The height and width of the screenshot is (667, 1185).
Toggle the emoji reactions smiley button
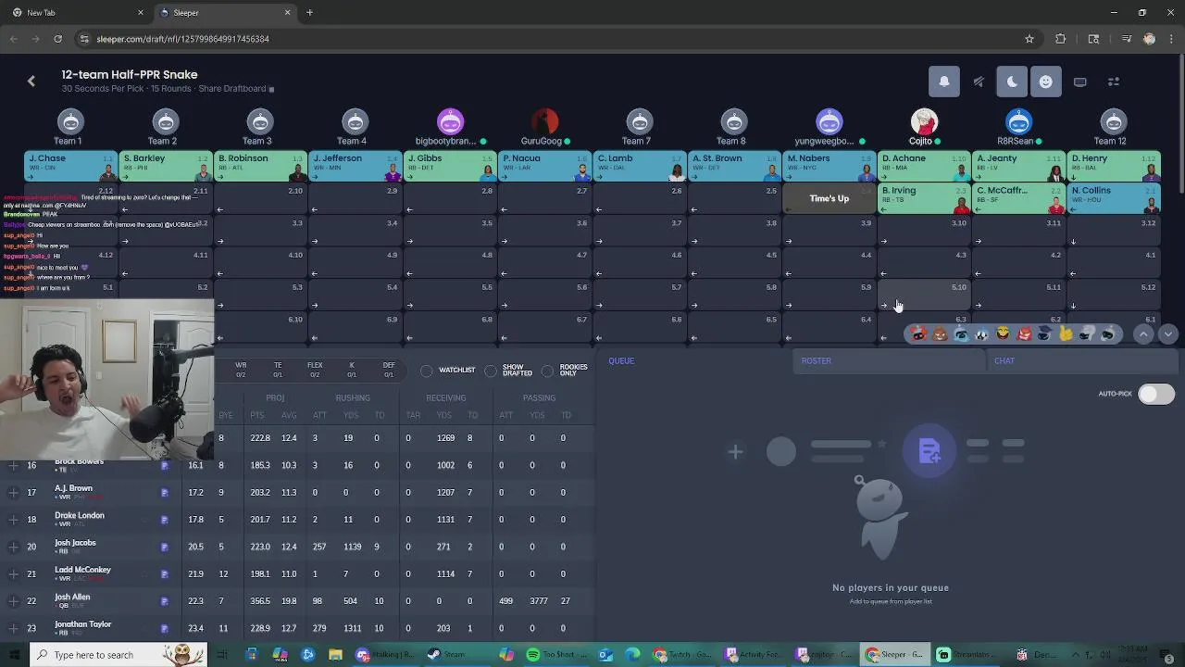click(x=1045, y=82)
